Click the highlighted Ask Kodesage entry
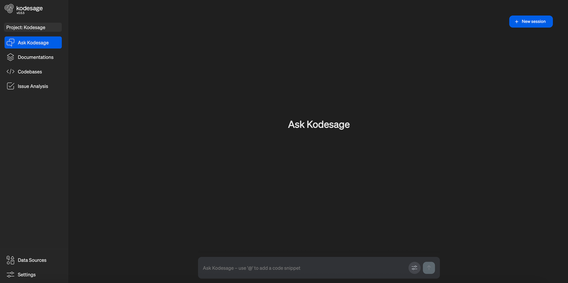The width and height of the screenshot is (568, 283). point(33,42)
